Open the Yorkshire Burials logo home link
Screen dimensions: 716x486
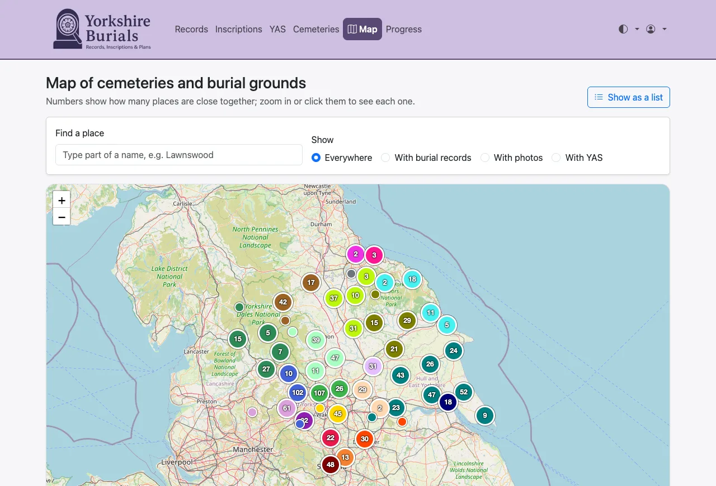point(102,29)
